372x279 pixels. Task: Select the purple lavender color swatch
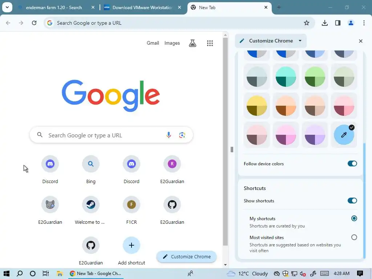[315, 135]
